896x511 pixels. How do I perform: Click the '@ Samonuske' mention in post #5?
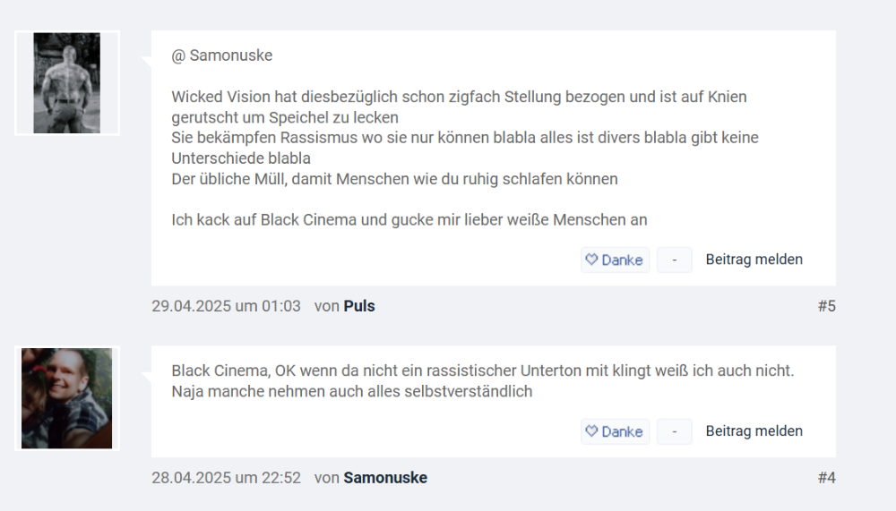click(x=222, y=55)
